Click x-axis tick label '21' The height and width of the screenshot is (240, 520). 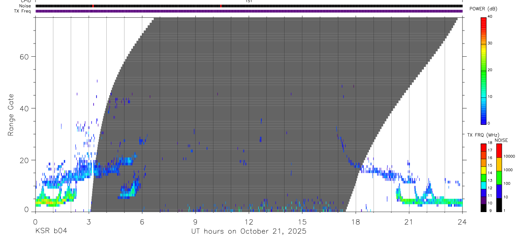point(409,221)
